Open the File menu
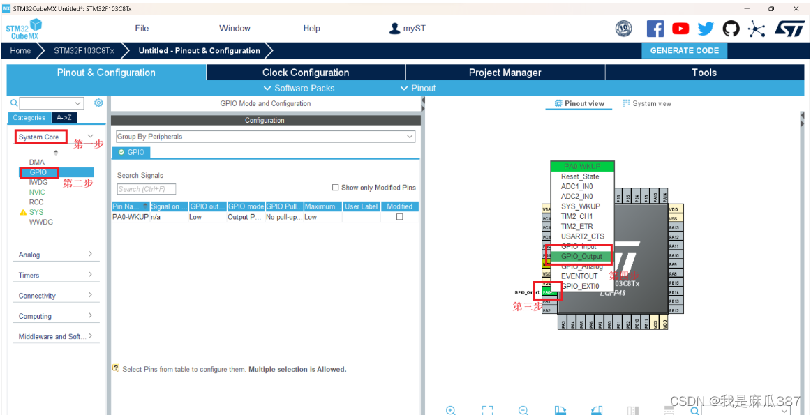This screenshot has width=811, height=415. click(x=142, y=29)
